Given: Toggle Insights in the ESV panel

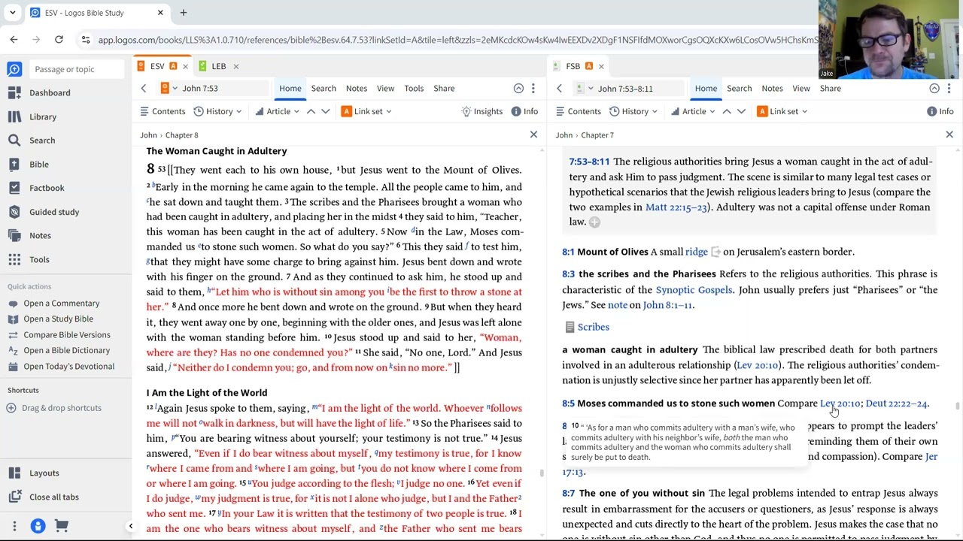Looking at the screenshot, I should coord(482,111).
